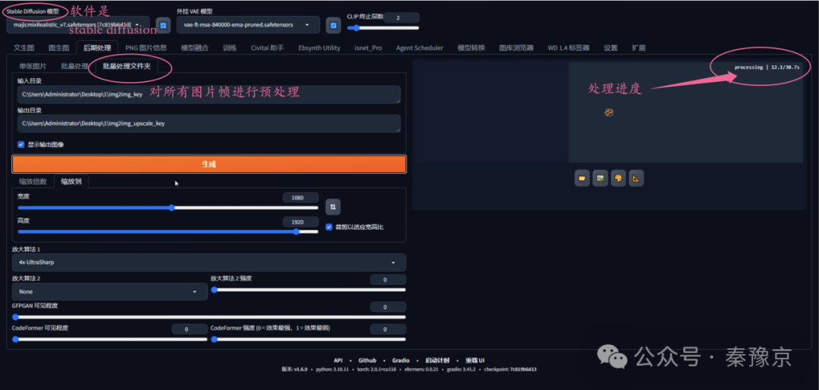
Task: Adjust the CodeFormer 强度 slider
Action: point(308,339)
